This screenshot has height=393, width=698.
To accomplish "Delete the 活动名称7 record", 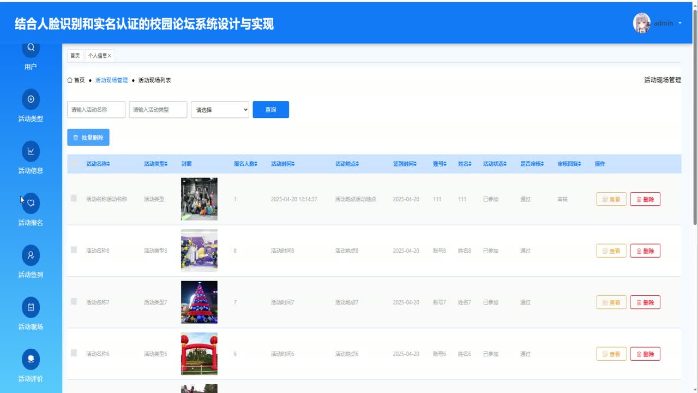I will tap(645, 302).
